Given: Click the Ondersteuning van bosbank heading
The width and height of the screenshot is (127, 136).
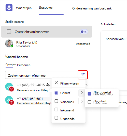Looking at the screenshot, I should [92, 8].
